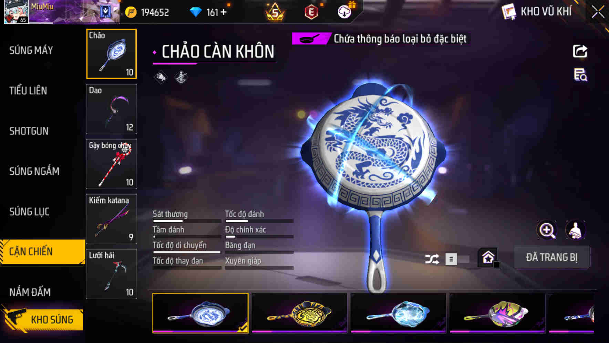Click the Sát thương stat bar

tap(187, 221)
